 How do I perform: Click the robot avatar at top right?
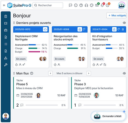122,5
